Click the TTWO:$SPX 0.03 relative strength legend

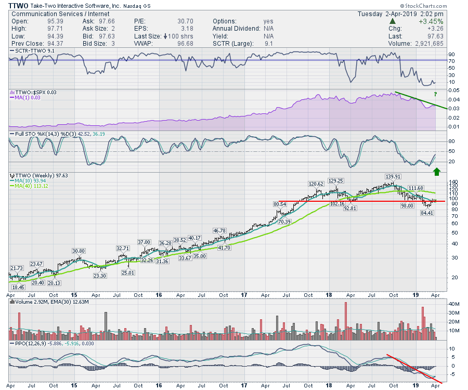(x=33, y=93)
